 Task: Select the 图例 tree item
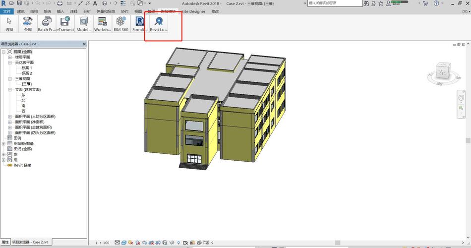tap(17, 138)
